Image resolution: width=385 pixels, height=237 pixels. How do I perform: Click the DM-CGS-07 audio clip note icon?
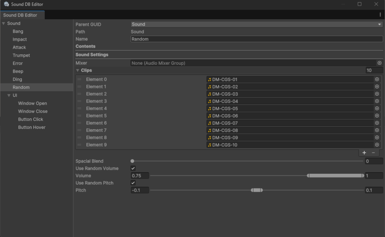point(210,123)
